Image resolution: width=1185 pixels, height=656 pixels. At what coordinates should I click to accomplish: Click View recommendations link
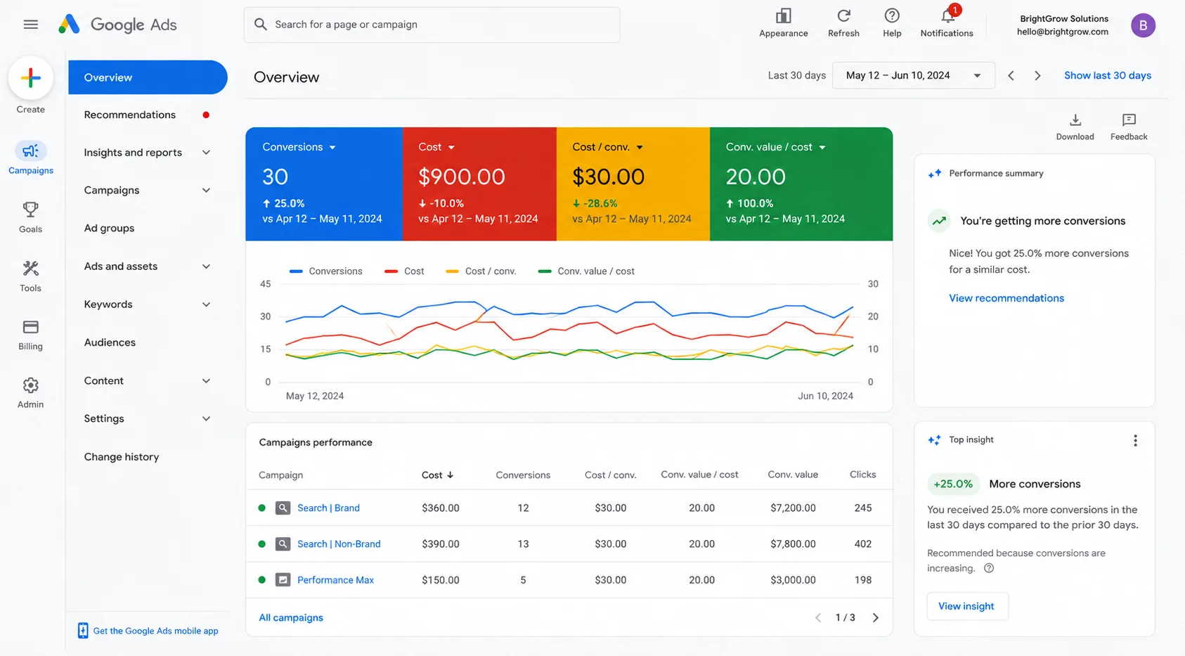coord(1006,298)
